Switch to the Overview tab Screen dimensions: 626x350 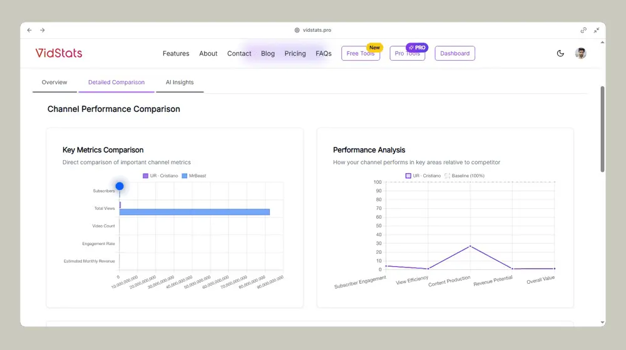[x=54, y=82]
